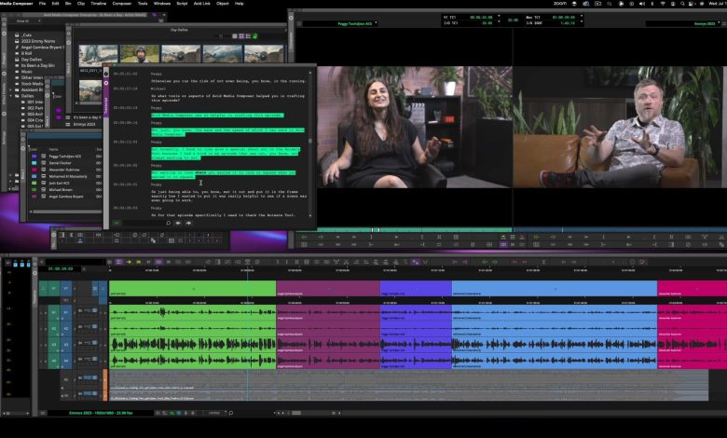Click the zoom icon in the menu bar

[x=560, y=4]
